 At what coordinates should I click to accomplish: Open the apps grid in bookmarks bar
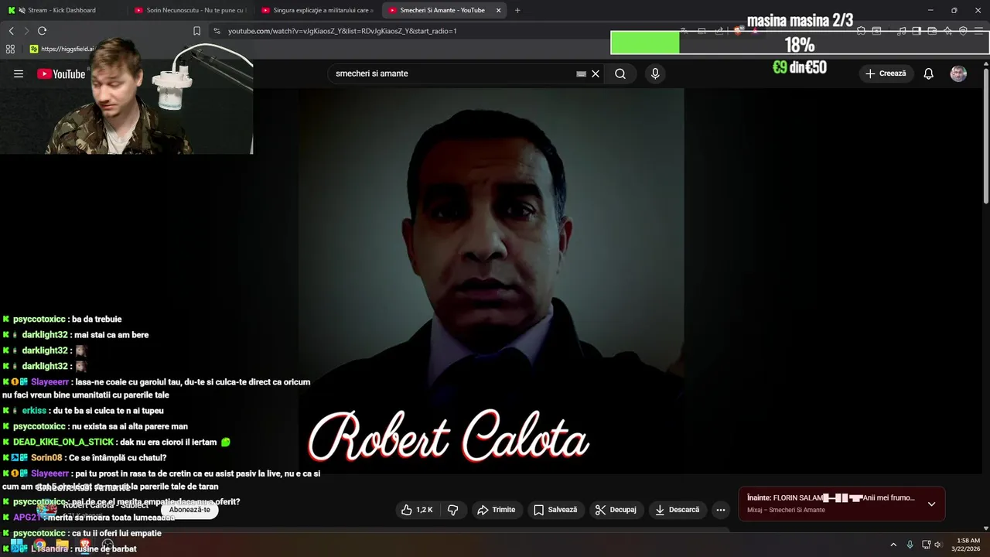click(x=10, y=49)
